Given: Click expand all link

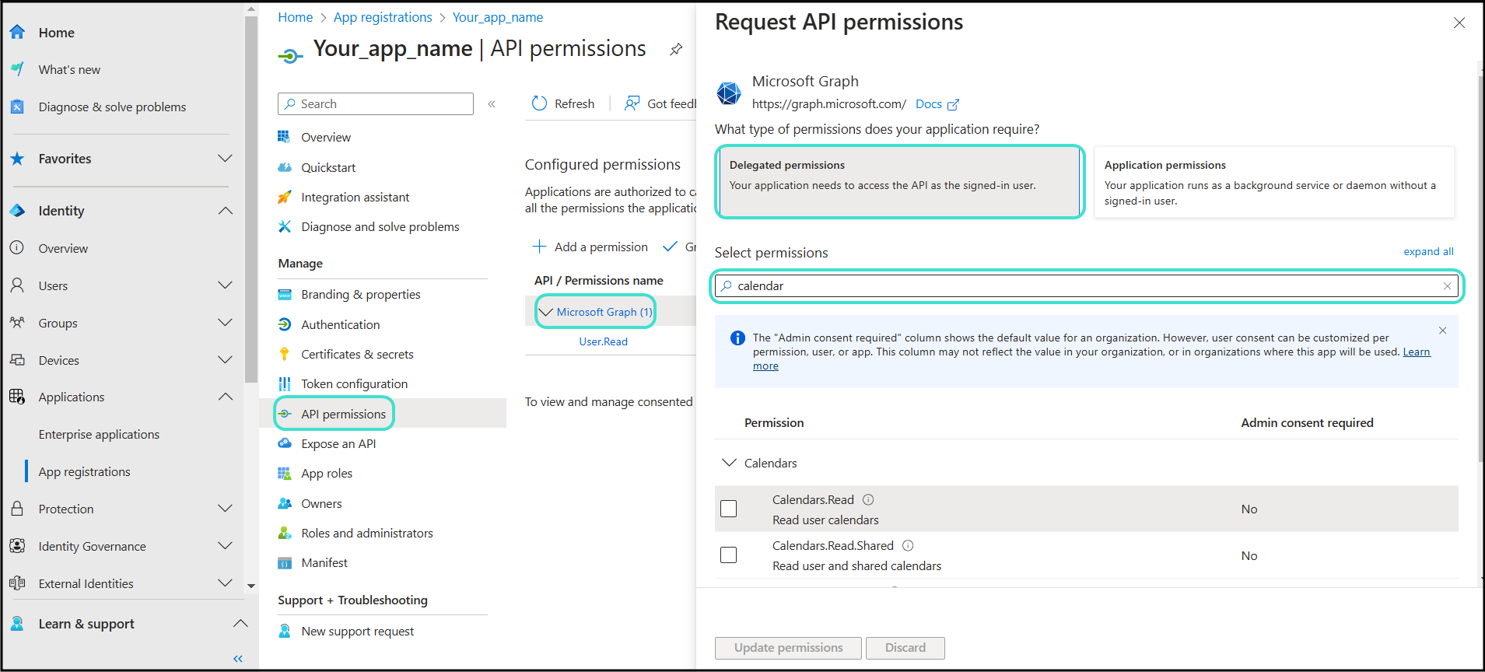Looking at the screenshot, I should tap(1428, 251).
